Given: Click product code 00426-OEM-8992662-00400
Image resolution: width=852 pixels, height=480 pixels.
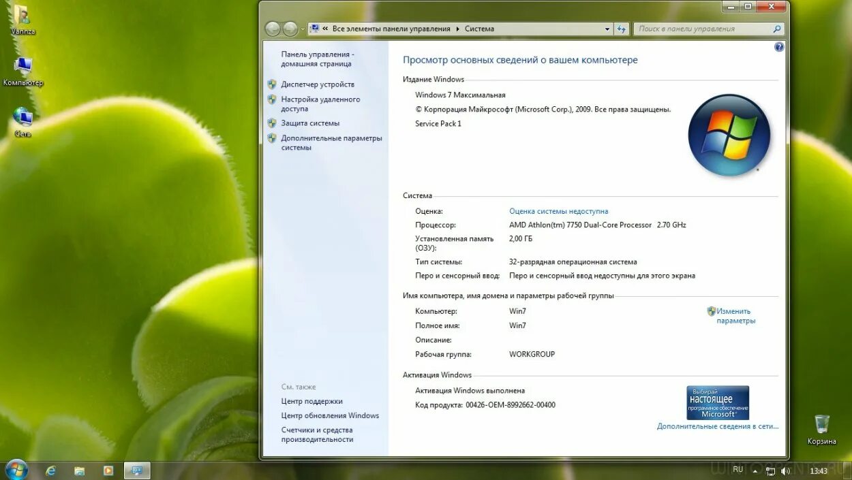Looking at the screenshot, I should 511,405.
